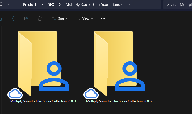Click the label Multiply Sound - Film Score Collection VOL 2
Screen dimensions: 192x114
pos(119,101)
